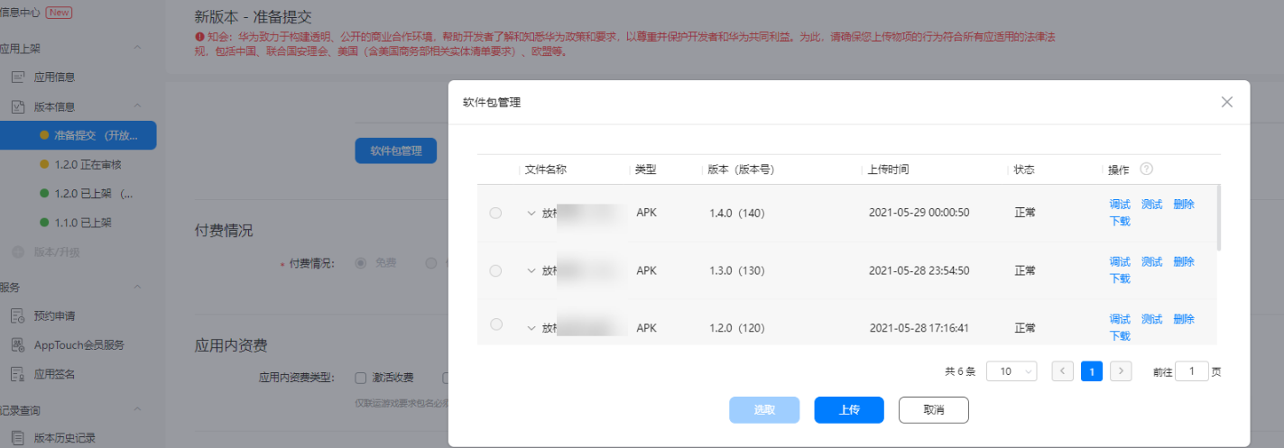The width and height of the screenshot is (1284, 448).
Task: Click the package list vertical scrollbar
Action: [x=1219, y=216]
